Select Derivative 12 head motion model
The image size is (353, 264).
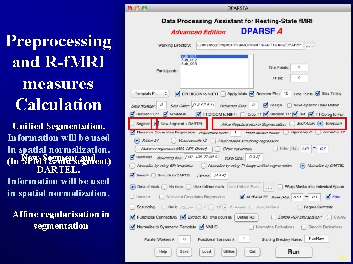coord(318,132)
